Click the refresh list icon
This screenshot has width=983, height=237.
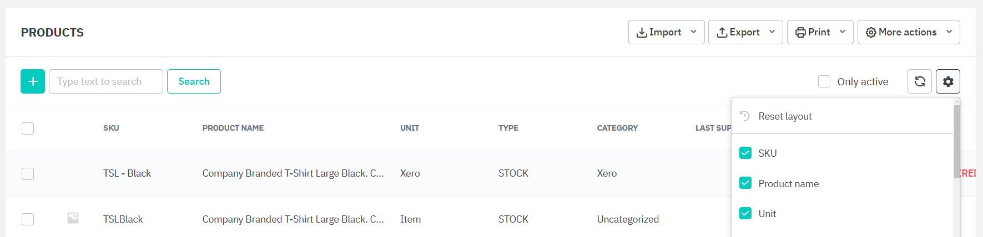point(920,81)
